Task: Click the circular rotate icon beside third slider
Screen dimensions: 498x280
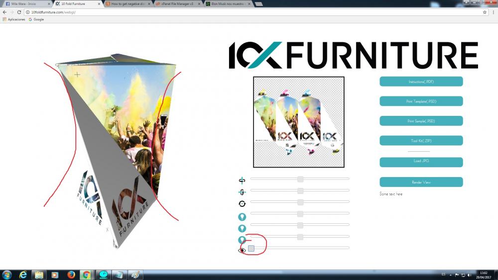Action: coord(242,203)
